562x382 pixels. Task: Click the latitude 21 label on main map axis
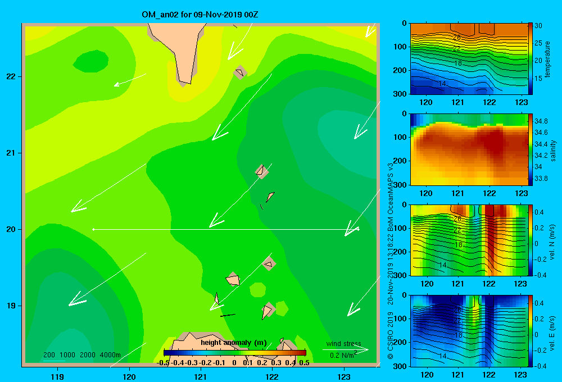(x=11, y=153)
